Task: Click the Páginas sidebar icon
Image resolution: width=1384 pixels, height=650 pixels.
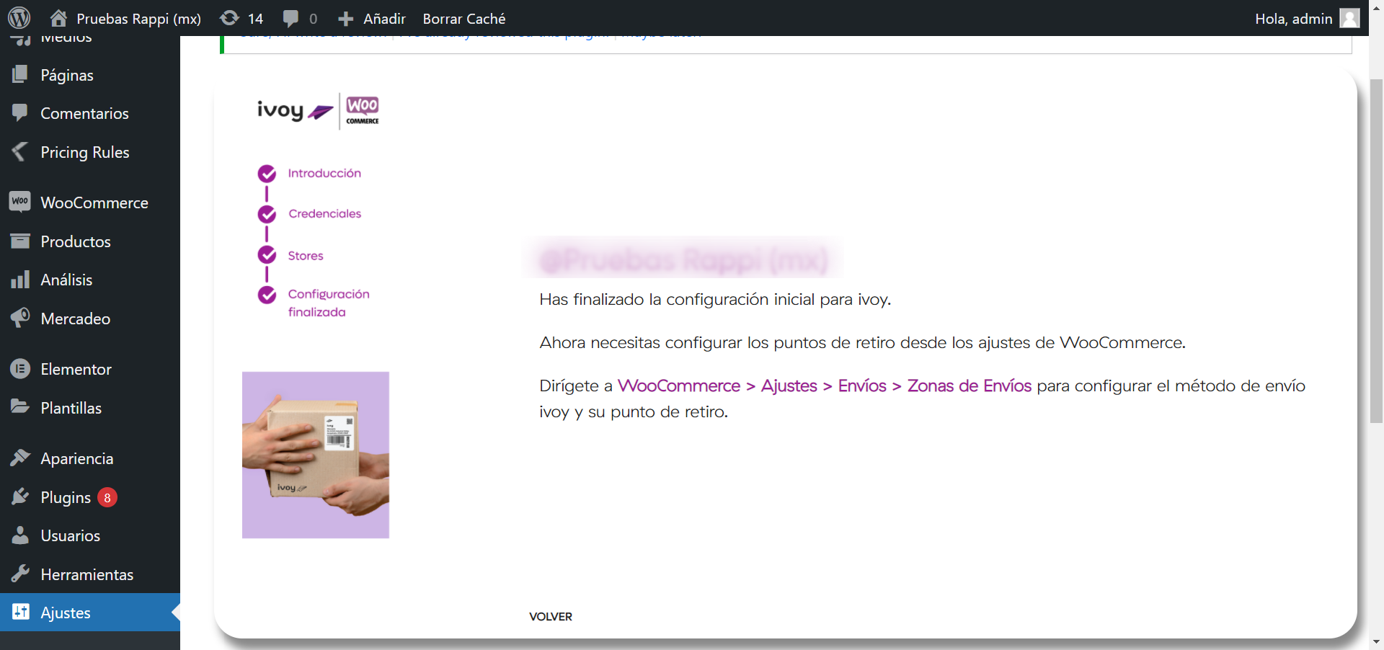Action: click(20, 74)
